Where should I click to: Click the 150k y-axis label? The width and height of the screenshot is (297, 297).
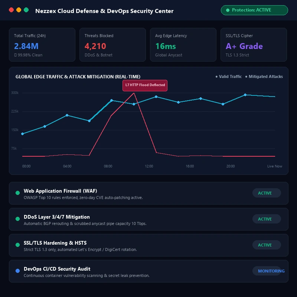click(15, 130)
